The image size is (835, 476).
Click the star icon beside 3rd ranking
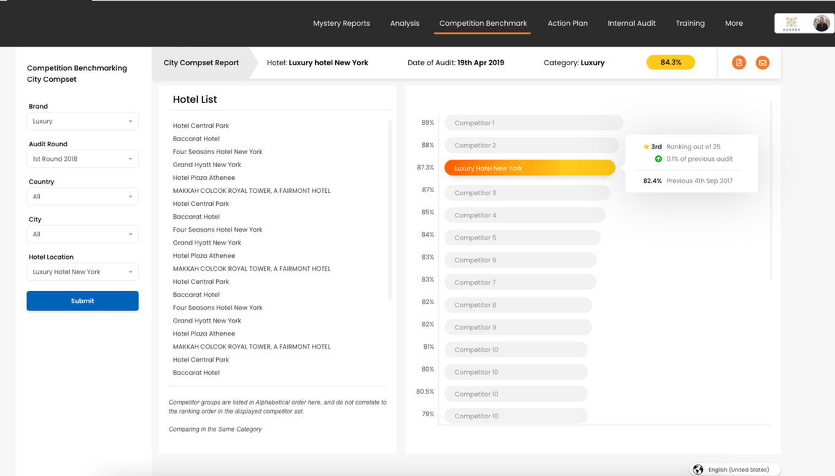pyautogui.click(x=647, y=147)
